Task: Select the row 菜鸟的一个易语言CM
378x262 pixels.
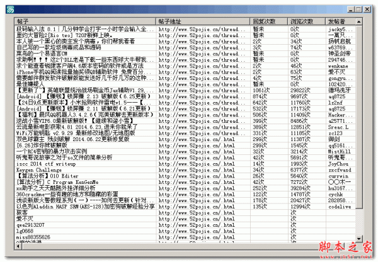Action: pos(185,54)
